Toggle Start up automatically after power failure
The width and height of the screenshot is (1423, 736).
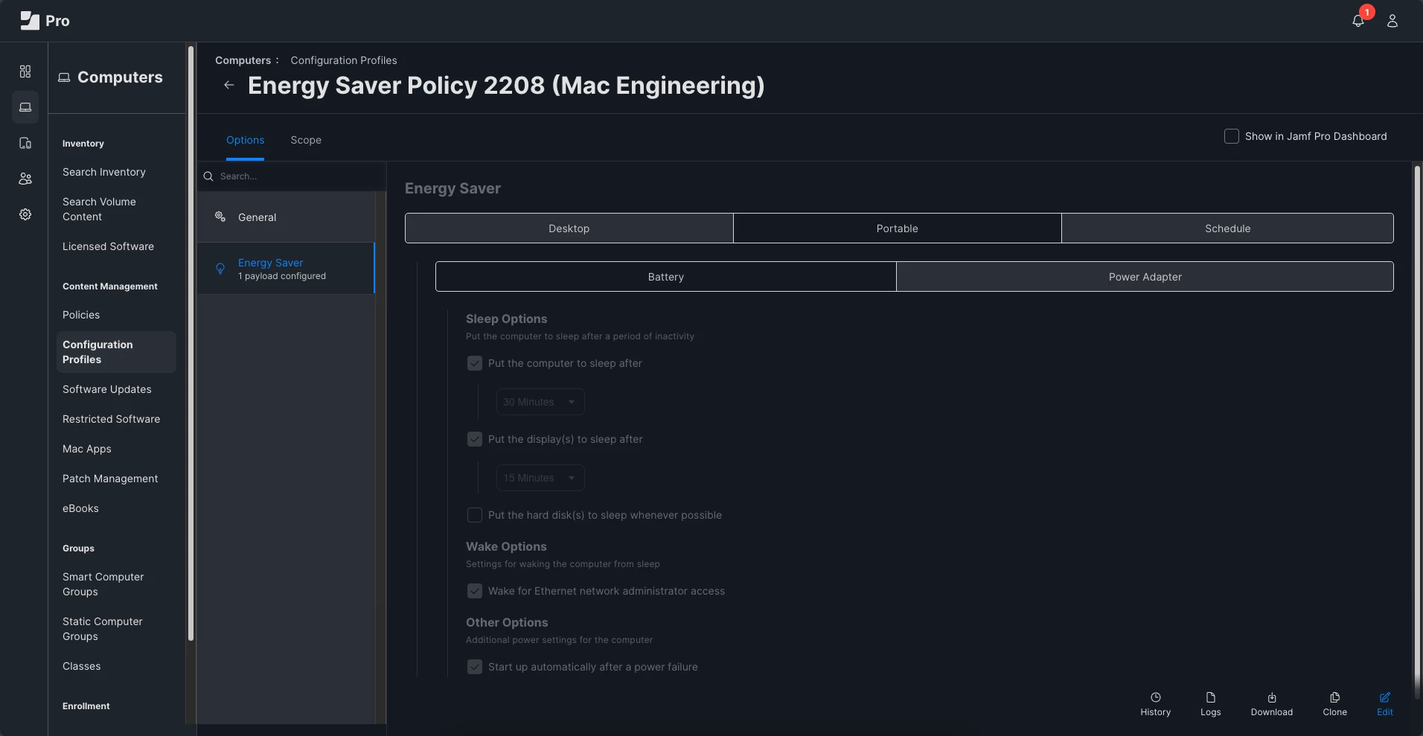[475, 667]
